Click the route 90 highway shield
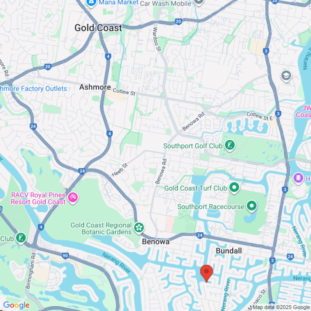Image resolution: width=311 pixels, height=311 pixels. pyautogui.click(x=65, y=256)
